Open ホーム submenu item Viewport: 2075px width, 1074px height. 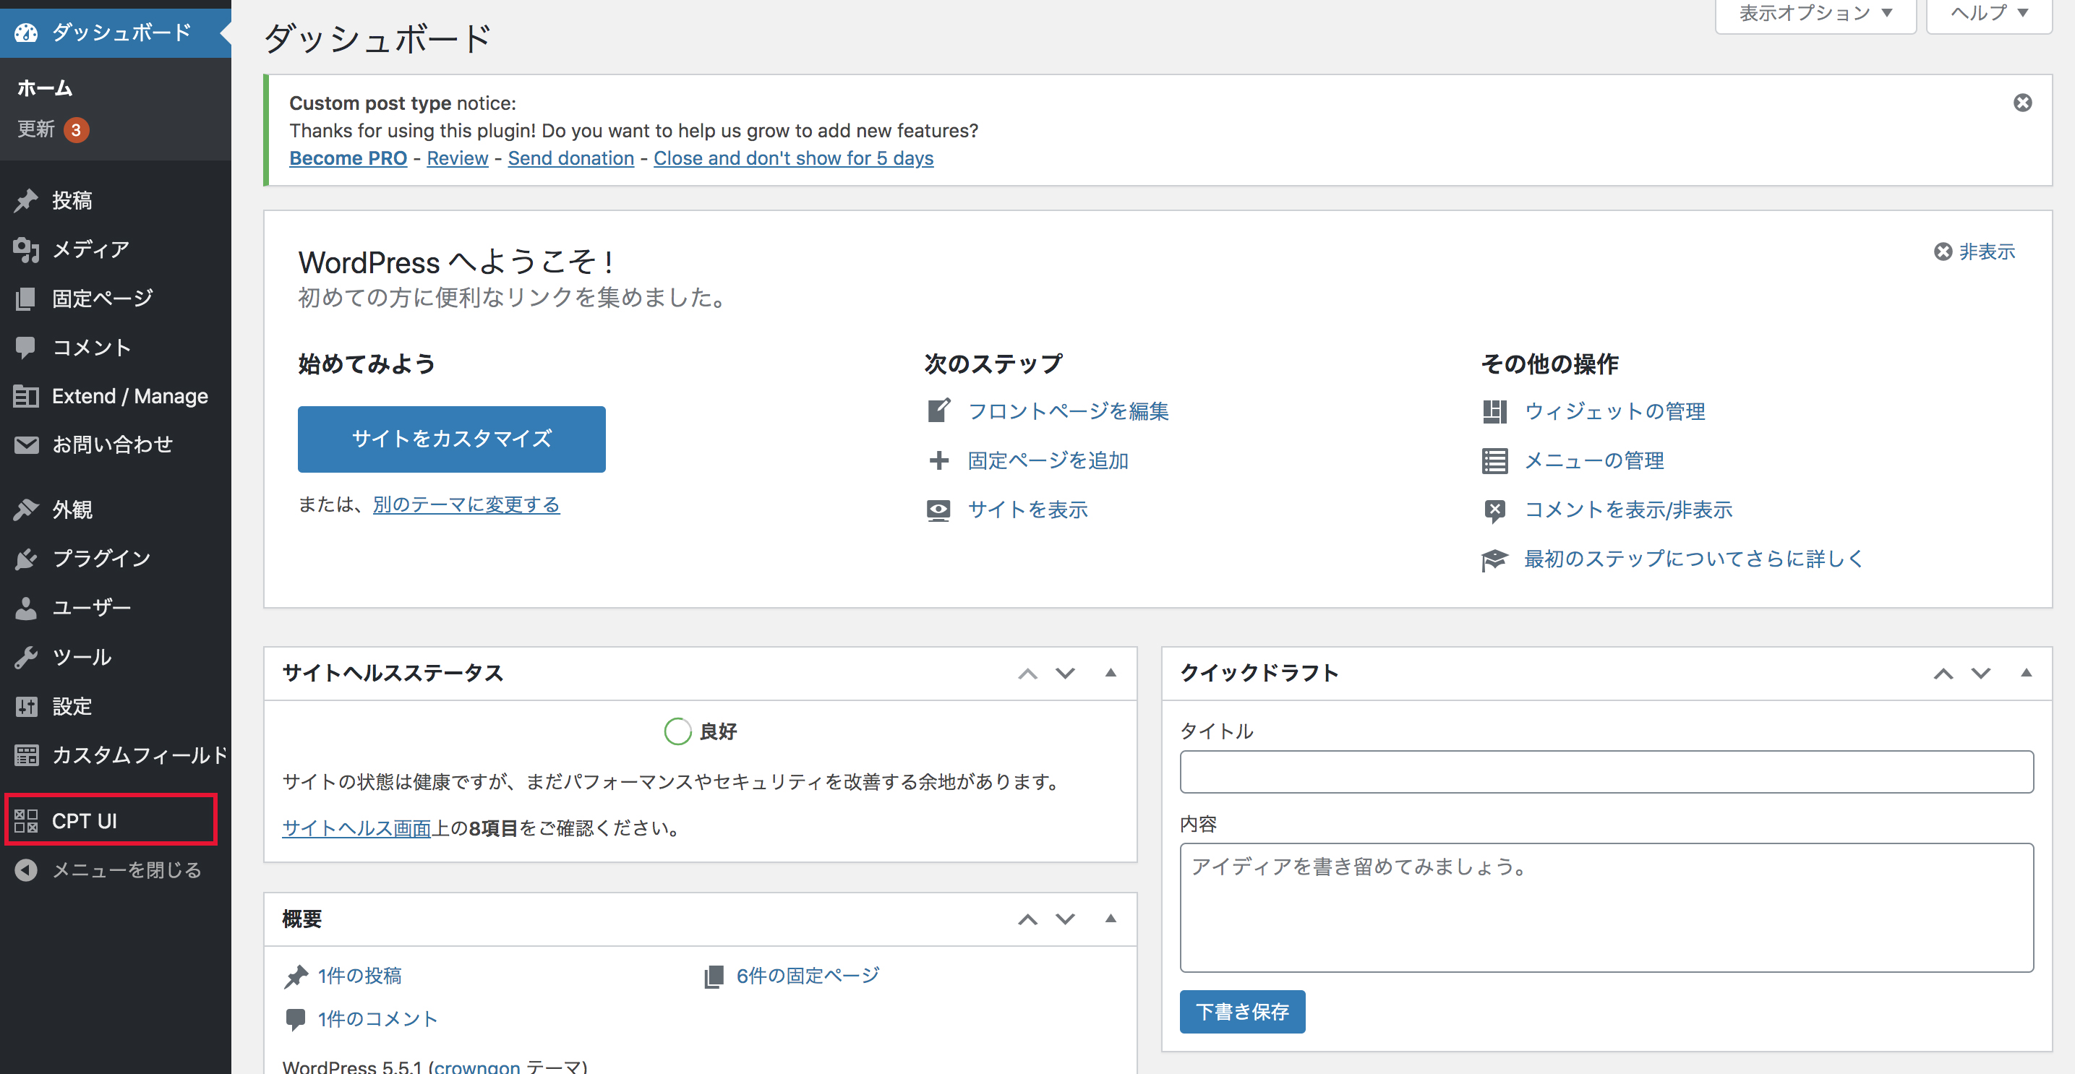click(x=45, y=87)
